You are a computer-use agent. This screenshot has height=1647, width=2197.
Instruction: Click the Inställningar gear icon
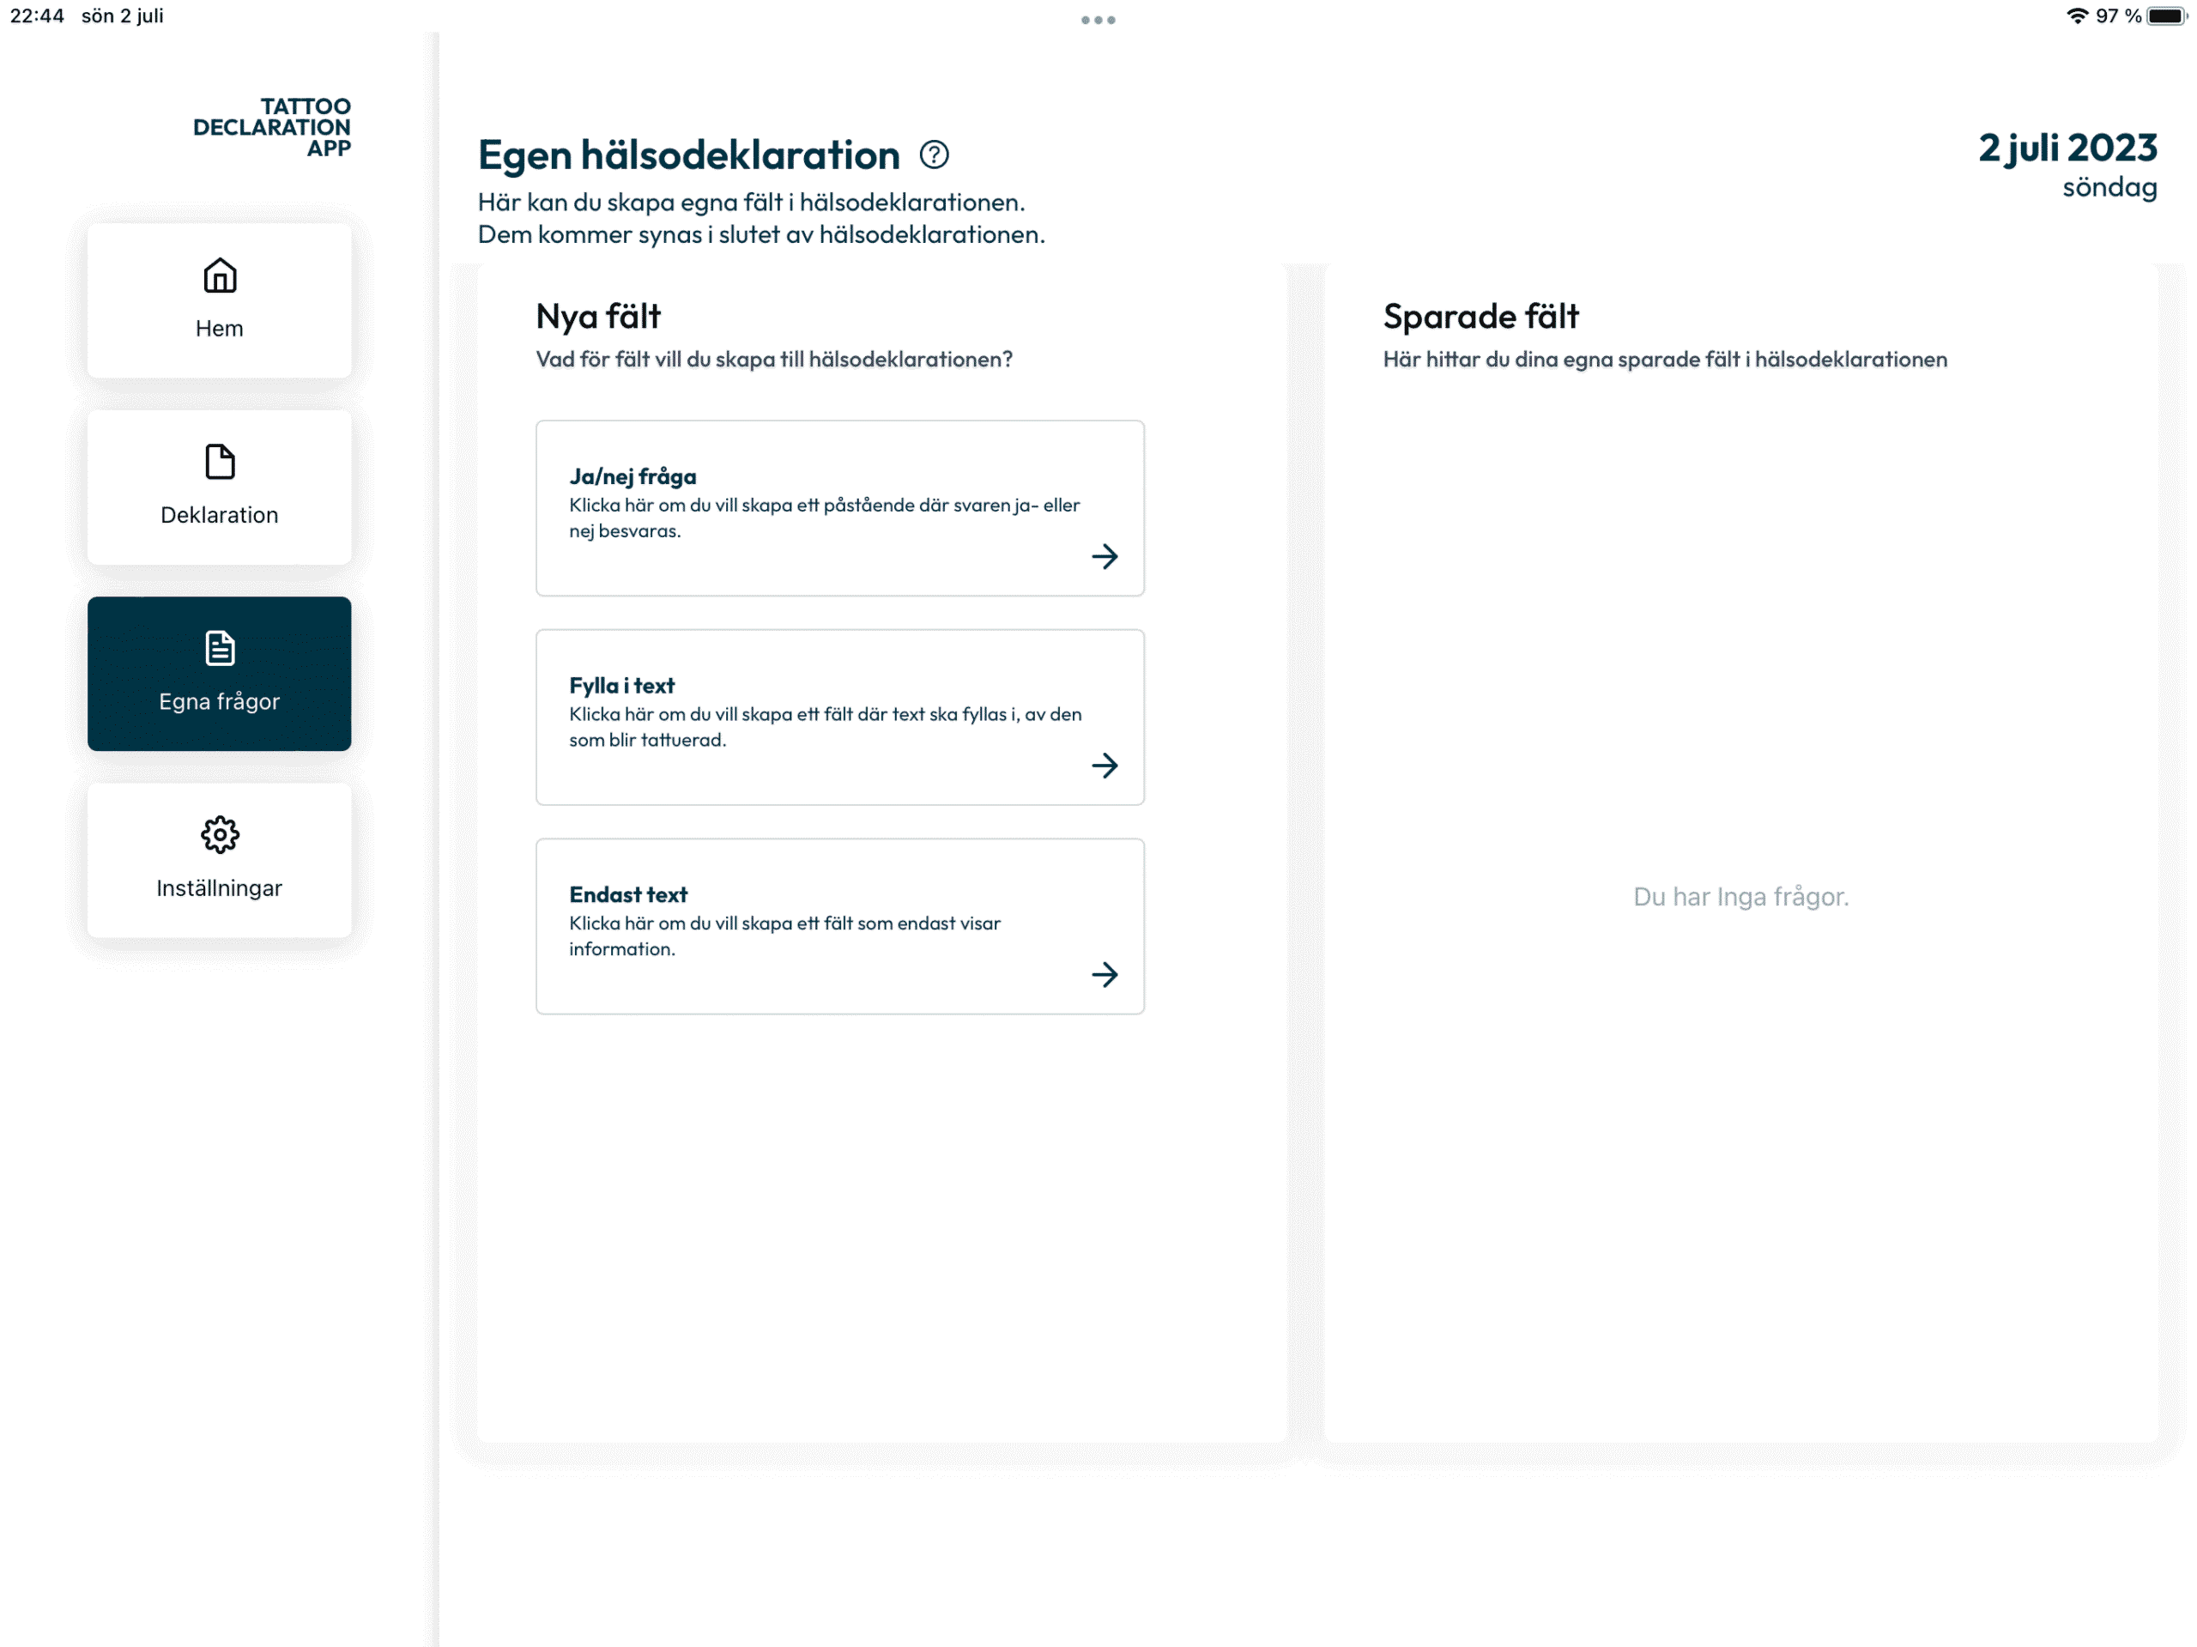pos(220,834)
